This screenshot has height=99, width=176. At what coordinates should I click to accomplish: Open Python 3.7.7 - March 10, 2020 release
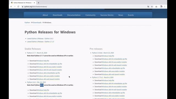pos(37,53)
